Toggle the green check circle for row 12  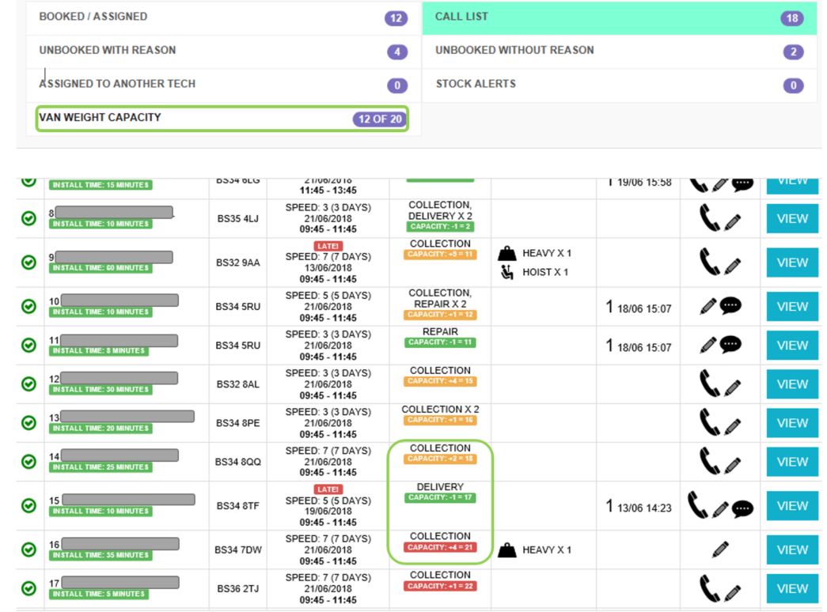point(29,383)
